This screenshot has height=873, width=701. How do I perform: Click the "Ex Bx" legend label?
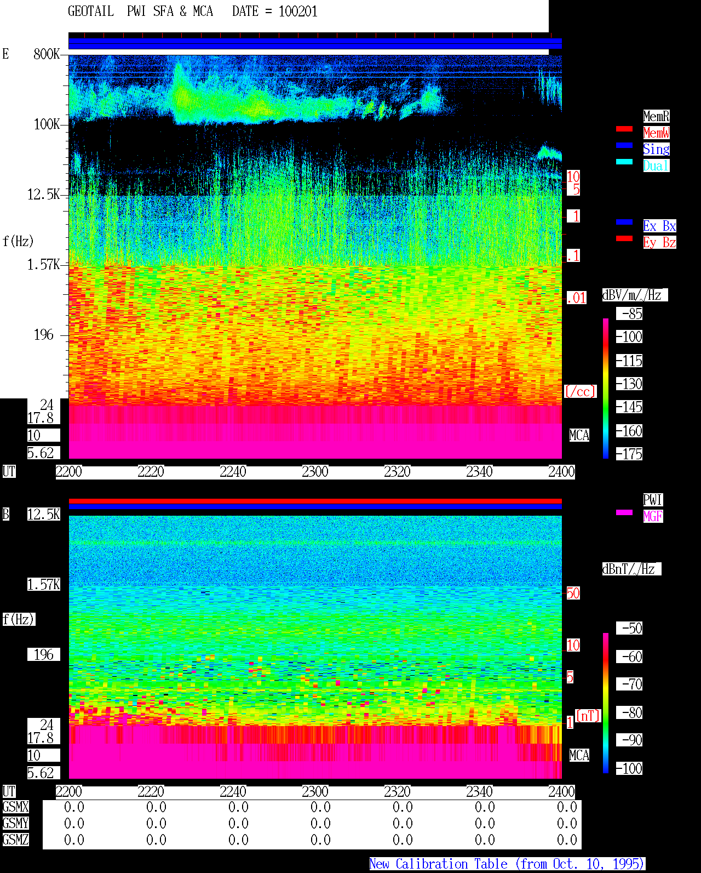coord(659,226)
